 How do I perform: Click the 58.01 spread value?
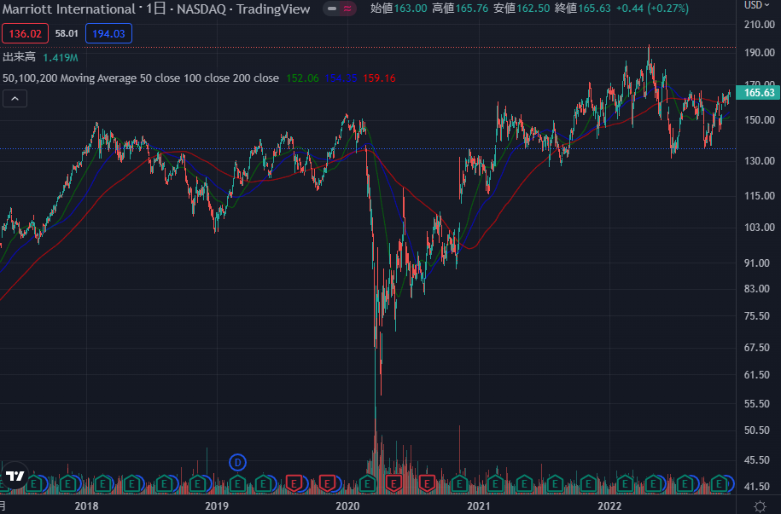click(67, 33)
